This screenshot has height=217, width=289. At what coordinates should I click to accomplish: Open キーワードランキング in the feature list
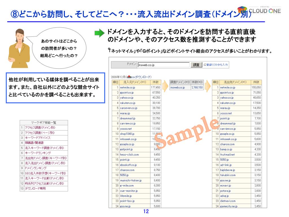[38, 153]
